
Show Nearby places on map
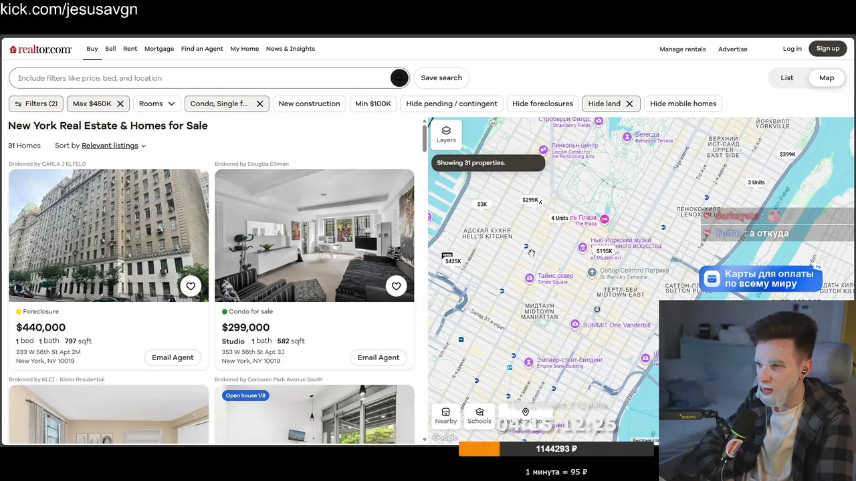point(446,416)
